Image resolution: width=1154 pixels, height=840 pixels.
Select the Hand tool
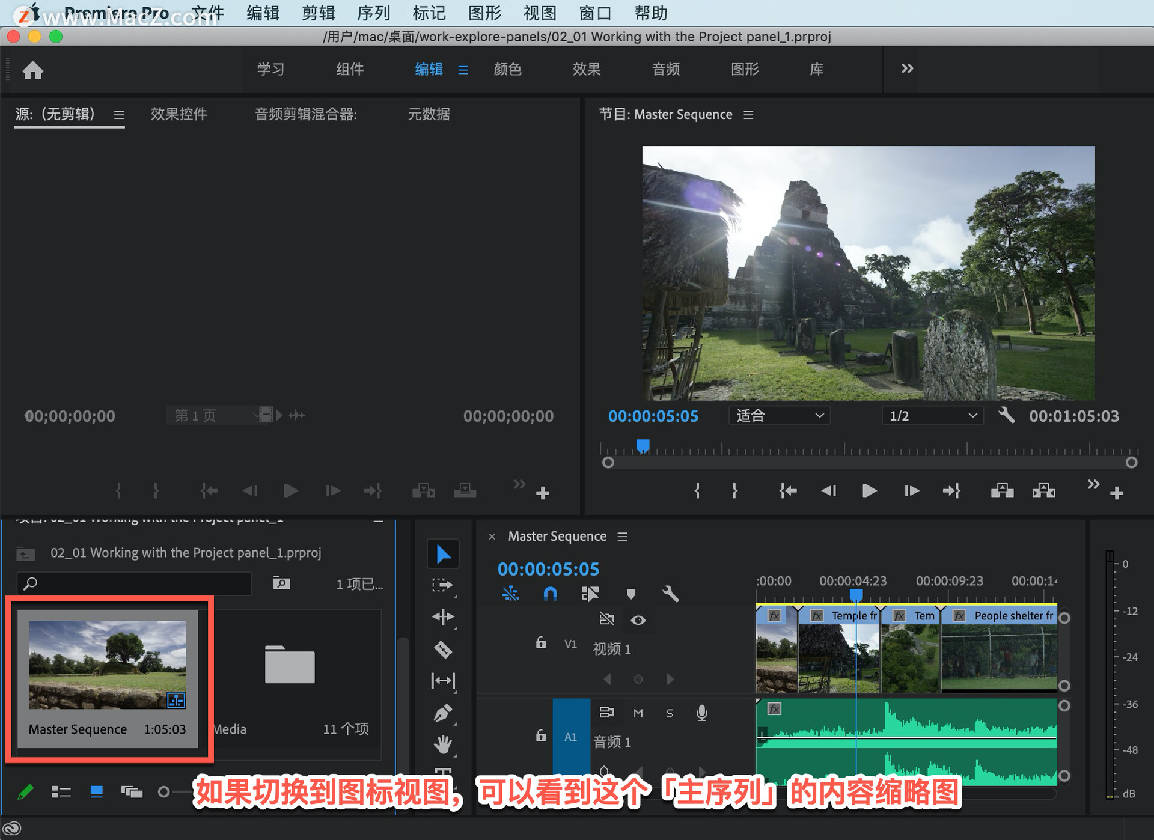443,745
